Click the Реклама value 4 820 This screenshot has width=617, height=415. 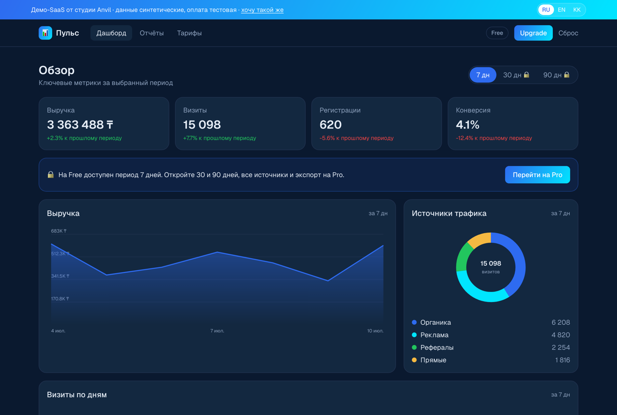click(561, 335)
